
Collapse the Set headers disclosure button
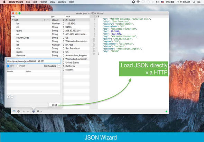click(59, 66)
